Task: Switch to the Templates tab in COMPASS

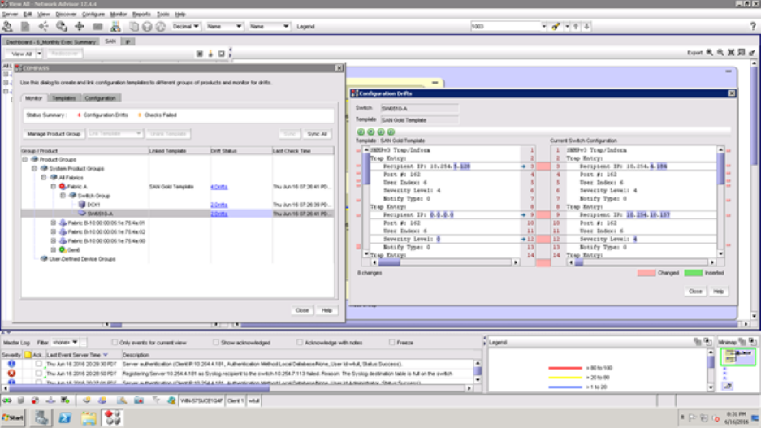Action: (63, 98)
